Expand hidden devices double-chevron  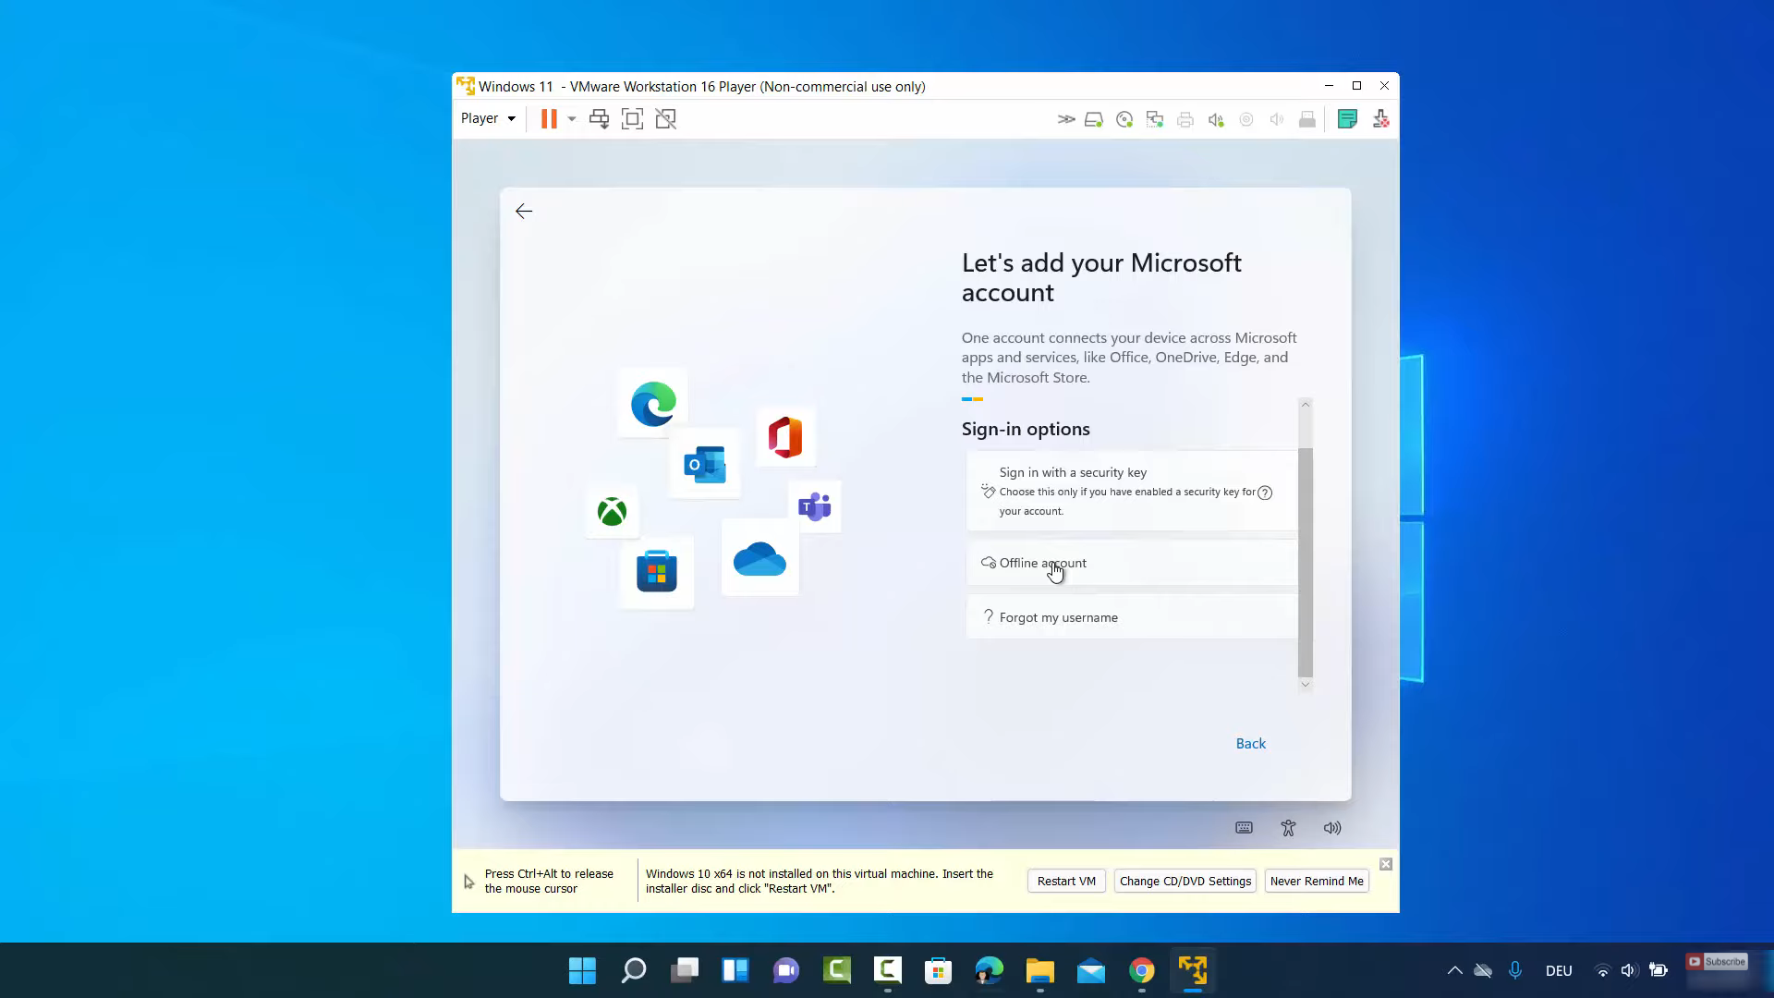tap(1066, 119)
